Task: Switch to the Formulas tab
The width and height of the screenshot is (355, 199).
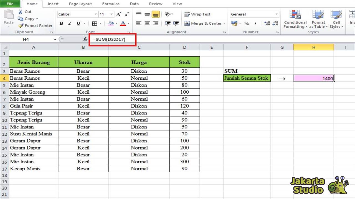Action: coord(111,4)
